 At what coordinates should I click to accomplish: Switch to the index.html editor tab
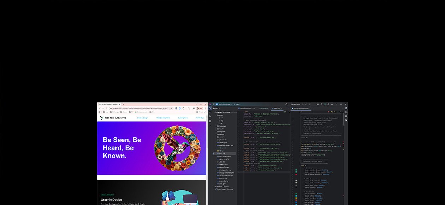(x=263, y=108)
